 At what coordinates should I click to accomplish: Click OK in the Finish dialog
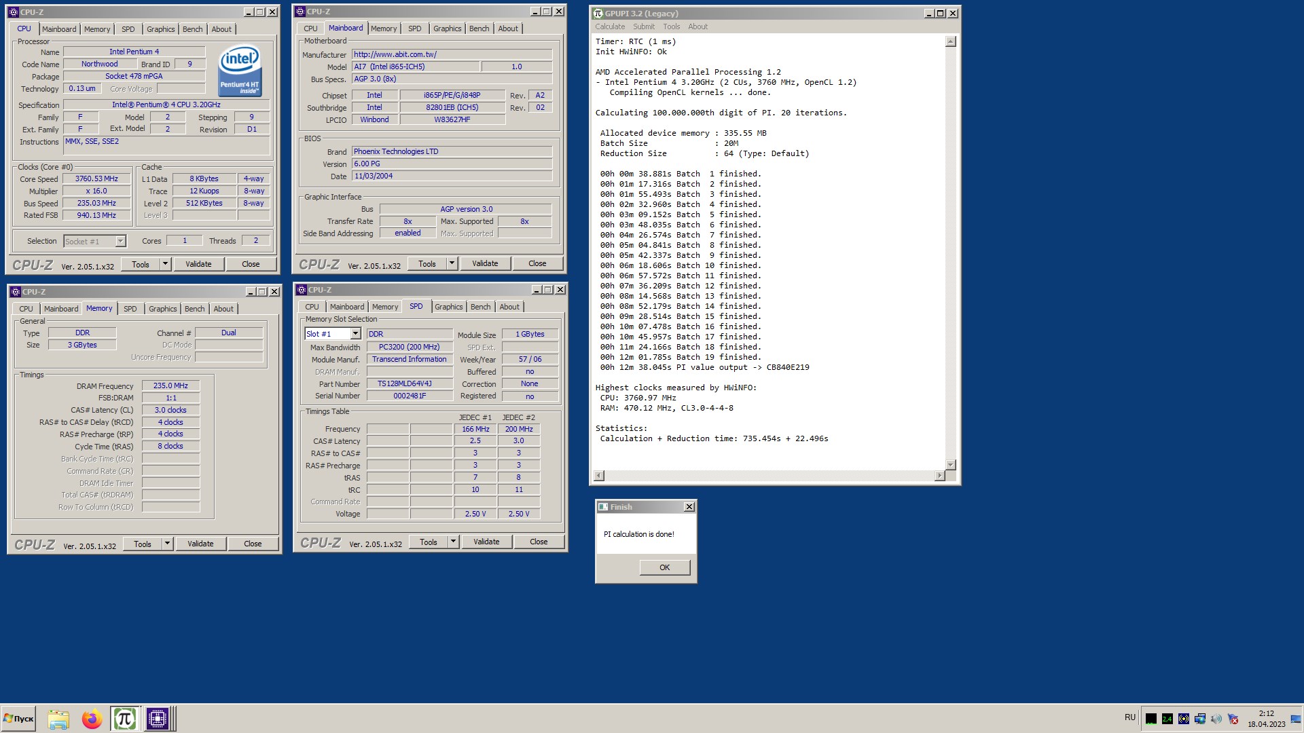[x=665, y=567]
